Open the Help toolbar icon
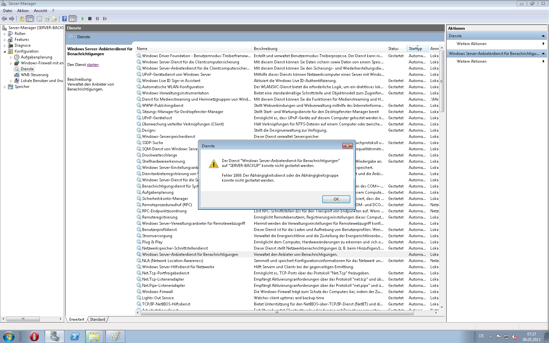Viewport: 549px width, 343px height. coord(65,19)
